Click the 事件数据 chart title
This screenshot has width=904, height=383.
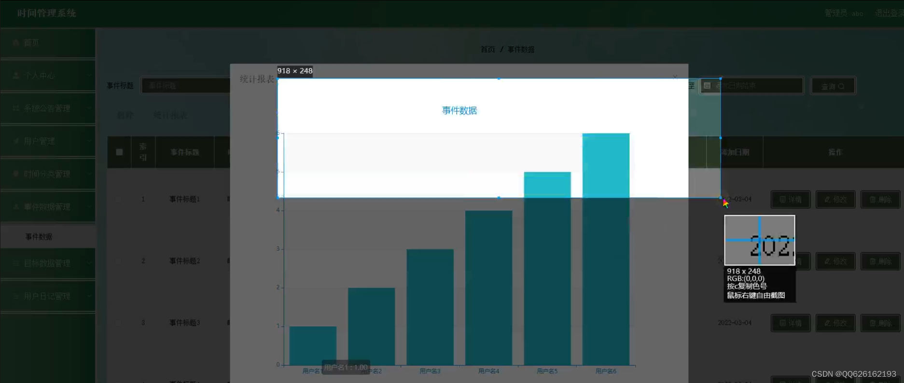click(459, 110)
